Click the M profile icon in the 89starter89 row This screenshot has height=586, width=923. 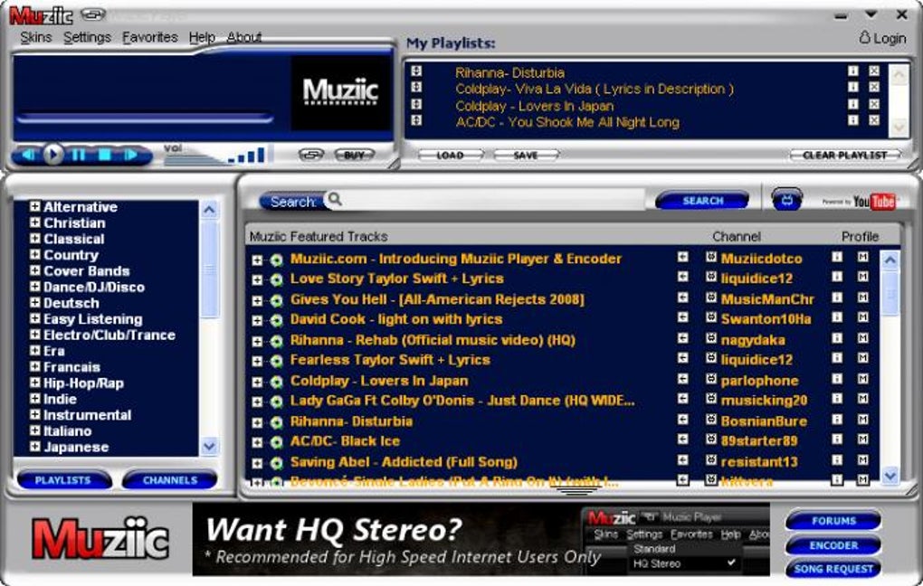coord(863,439)
